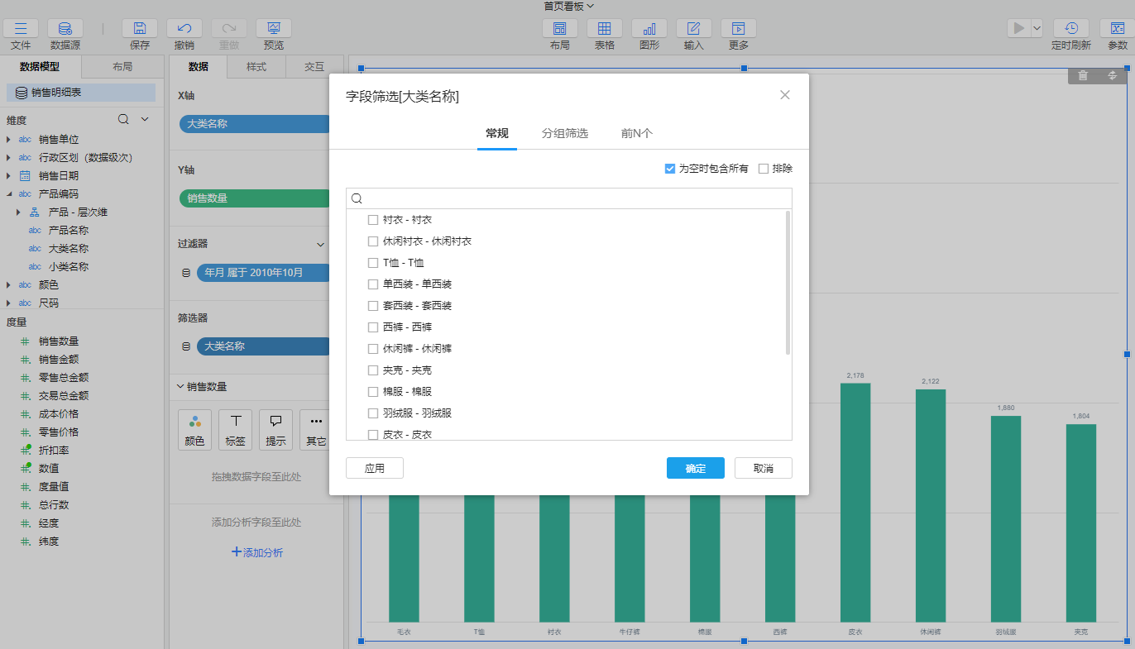This screenshot has height=649, width=1135.
Task: Click the Preview icon in toolbar
Action: (273, 29)
